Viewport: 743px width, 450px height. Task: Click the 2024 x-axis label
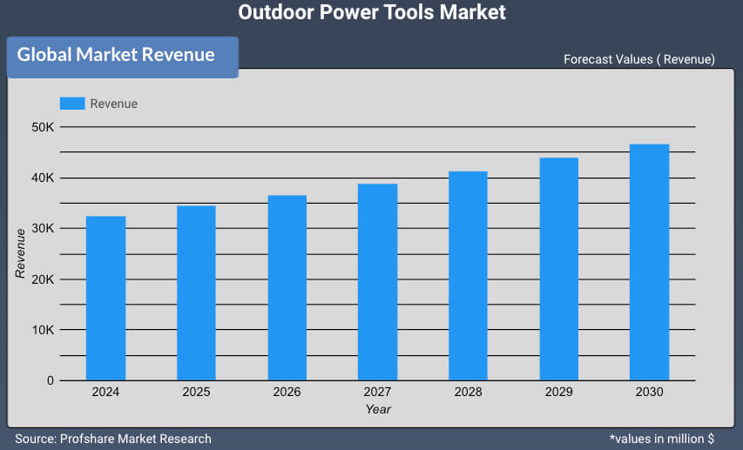pos(105,392)
